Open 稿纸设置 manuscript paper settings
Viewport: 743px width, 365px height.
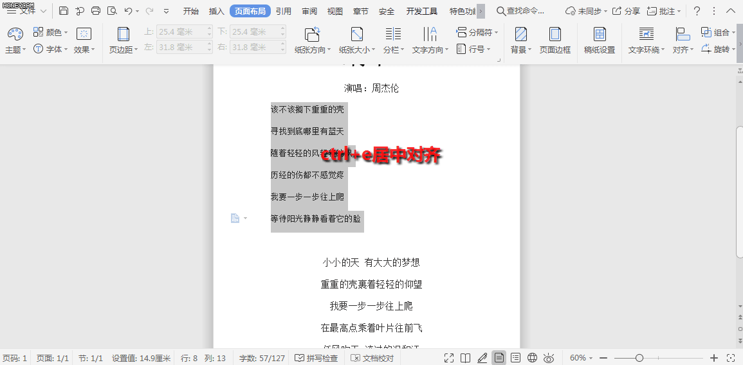coord(600,40)
